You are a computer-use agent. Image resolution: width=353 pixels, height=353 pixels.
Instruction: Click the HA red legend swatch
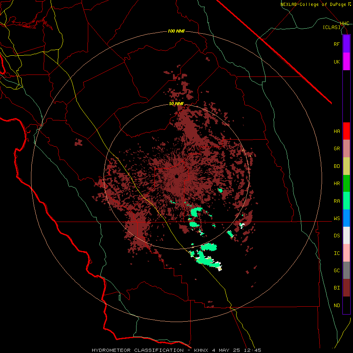pyautogui.click(x=346, y=131)
